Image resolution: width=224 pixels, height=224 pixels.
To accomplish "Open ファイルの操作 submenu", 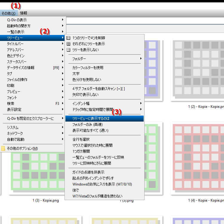I will pos(32,79).
